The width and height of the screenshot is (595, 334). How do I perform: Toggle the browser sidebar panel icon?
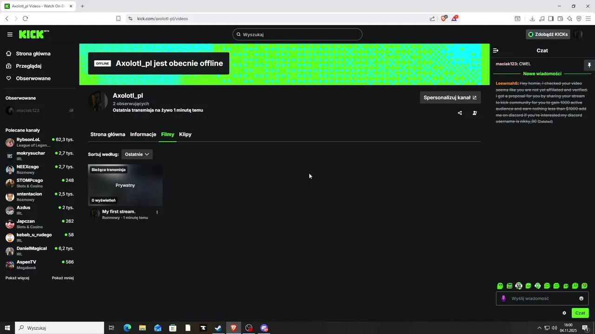tap(551, 19)
